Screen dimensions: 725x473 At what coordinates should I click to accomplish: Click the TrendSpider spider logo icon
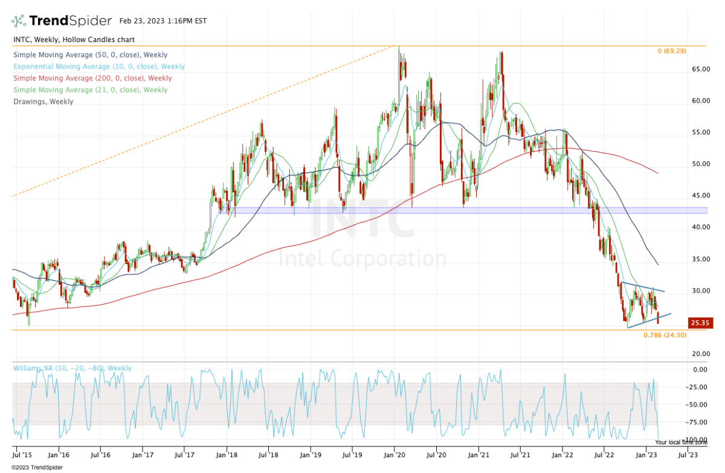(19, 21)
